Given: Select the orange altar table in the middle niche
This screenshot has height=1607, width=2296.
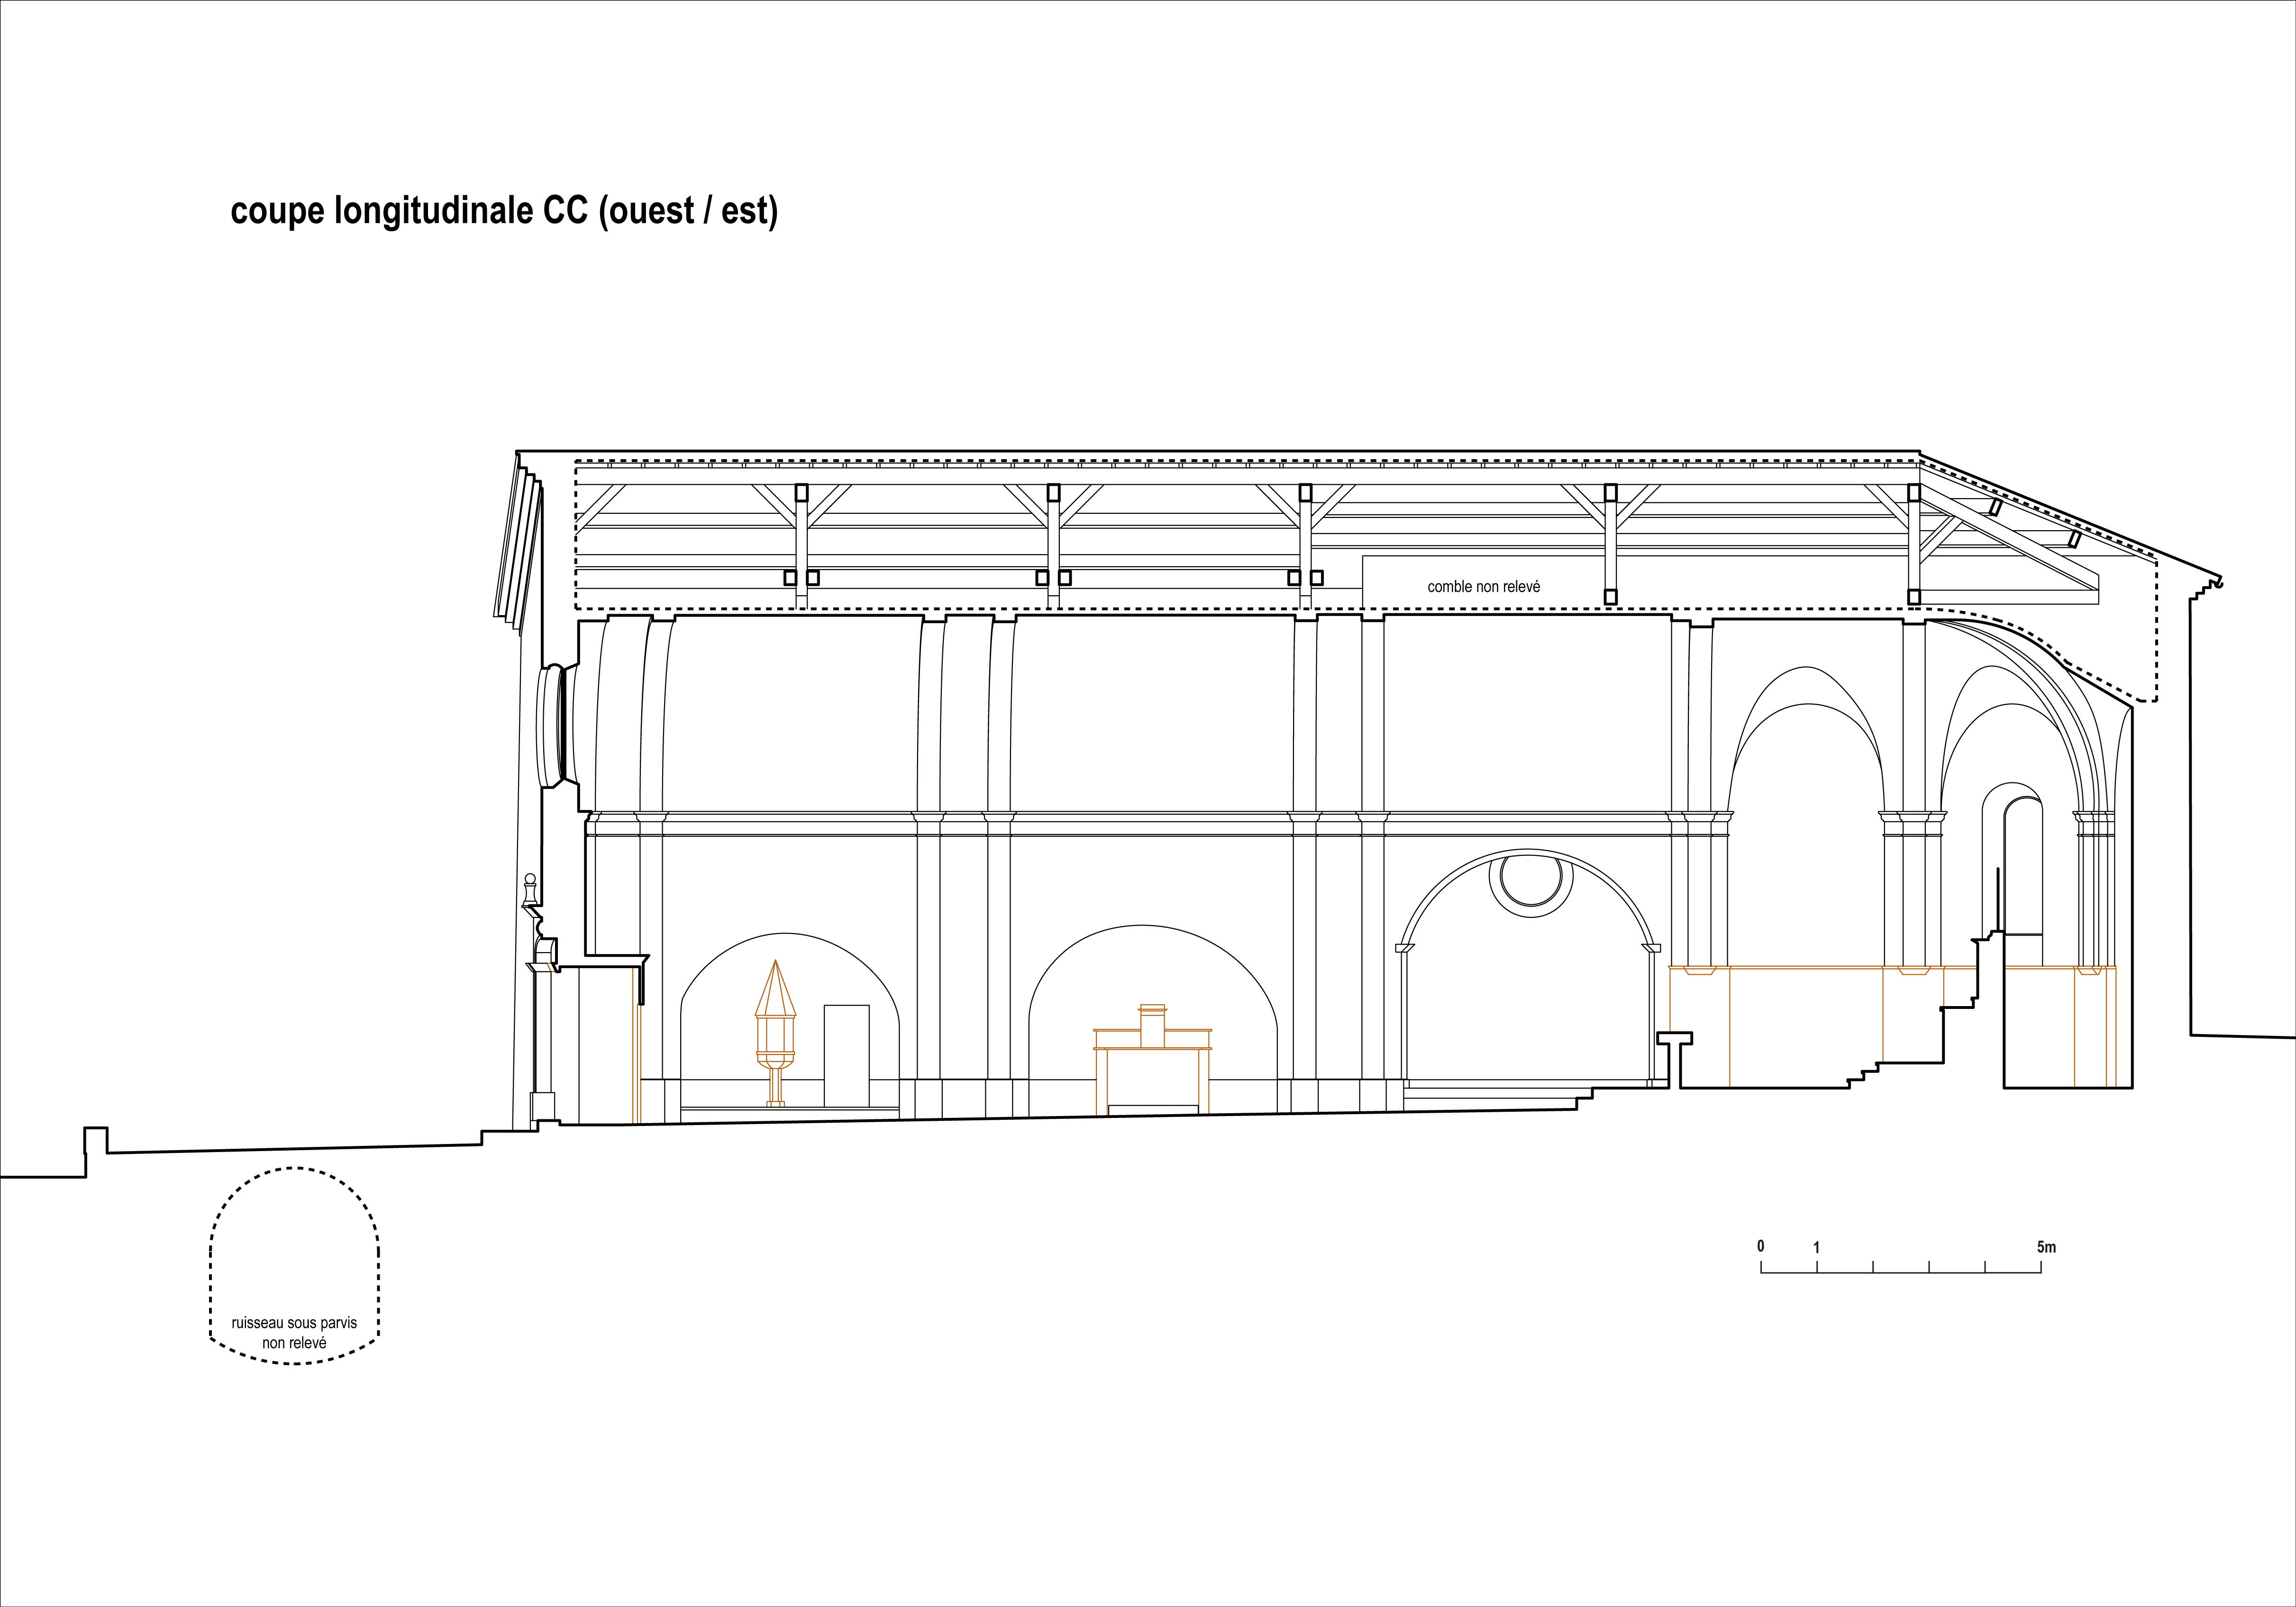Looking at the screenshot, I should pos(1152,1059).
